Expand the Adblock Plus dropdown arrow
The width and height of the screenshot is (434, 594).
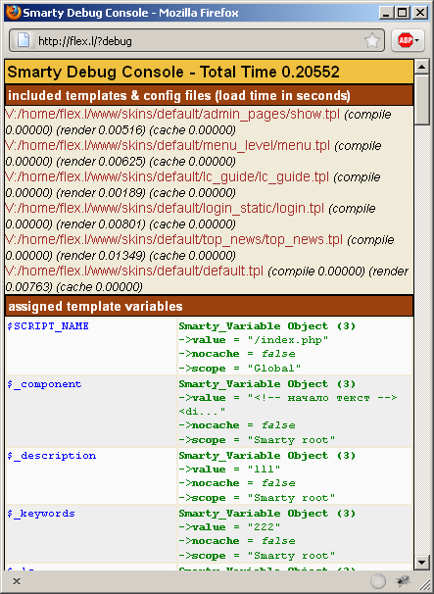(417, 40)
